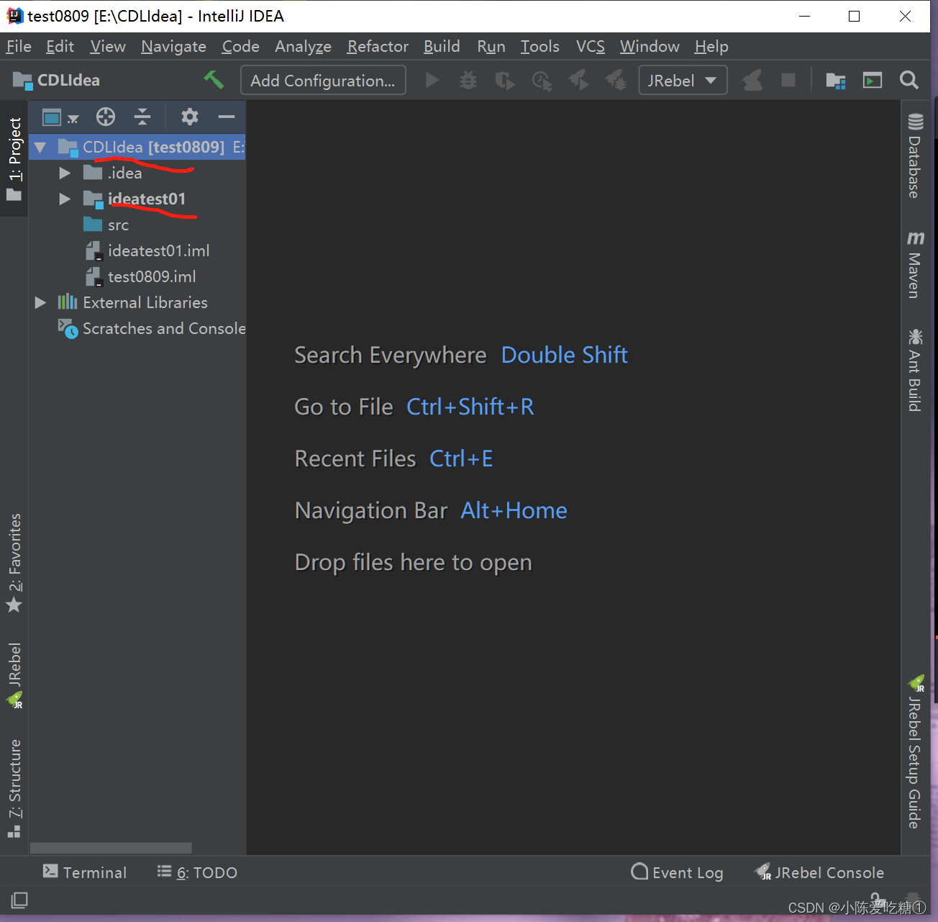
Task: Click the Locate/Scroll from Source crosshair icon
Action: (x=106, y=117)
